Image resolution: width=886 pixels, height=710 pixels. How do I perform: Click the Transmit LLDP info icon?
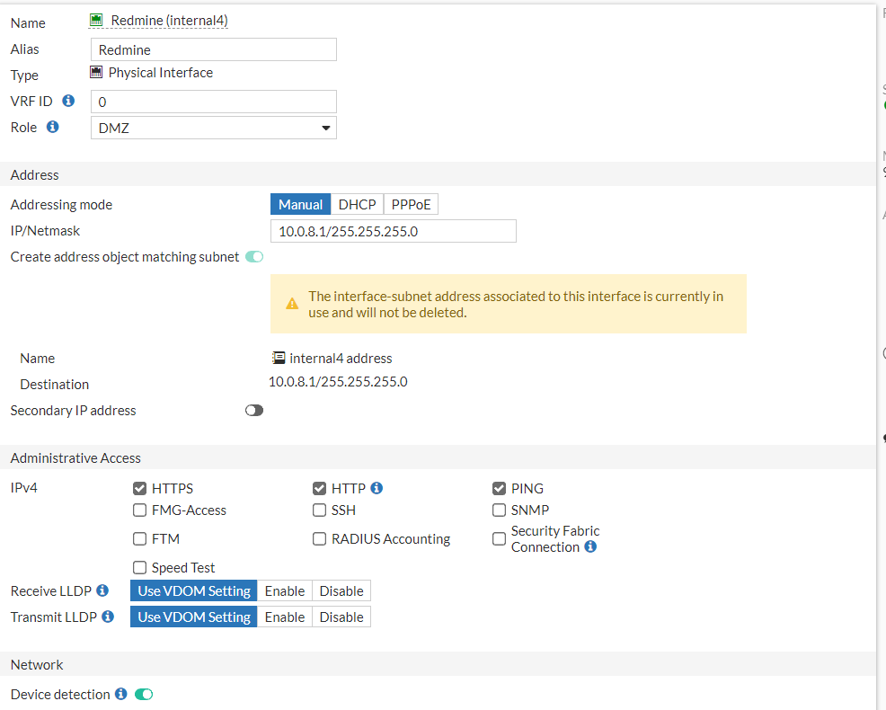(x=108, y=617)
